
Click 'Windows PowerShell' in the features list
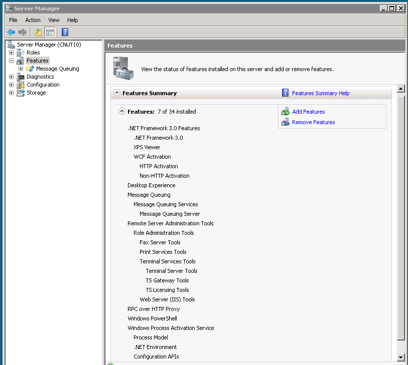click(152, 318)
